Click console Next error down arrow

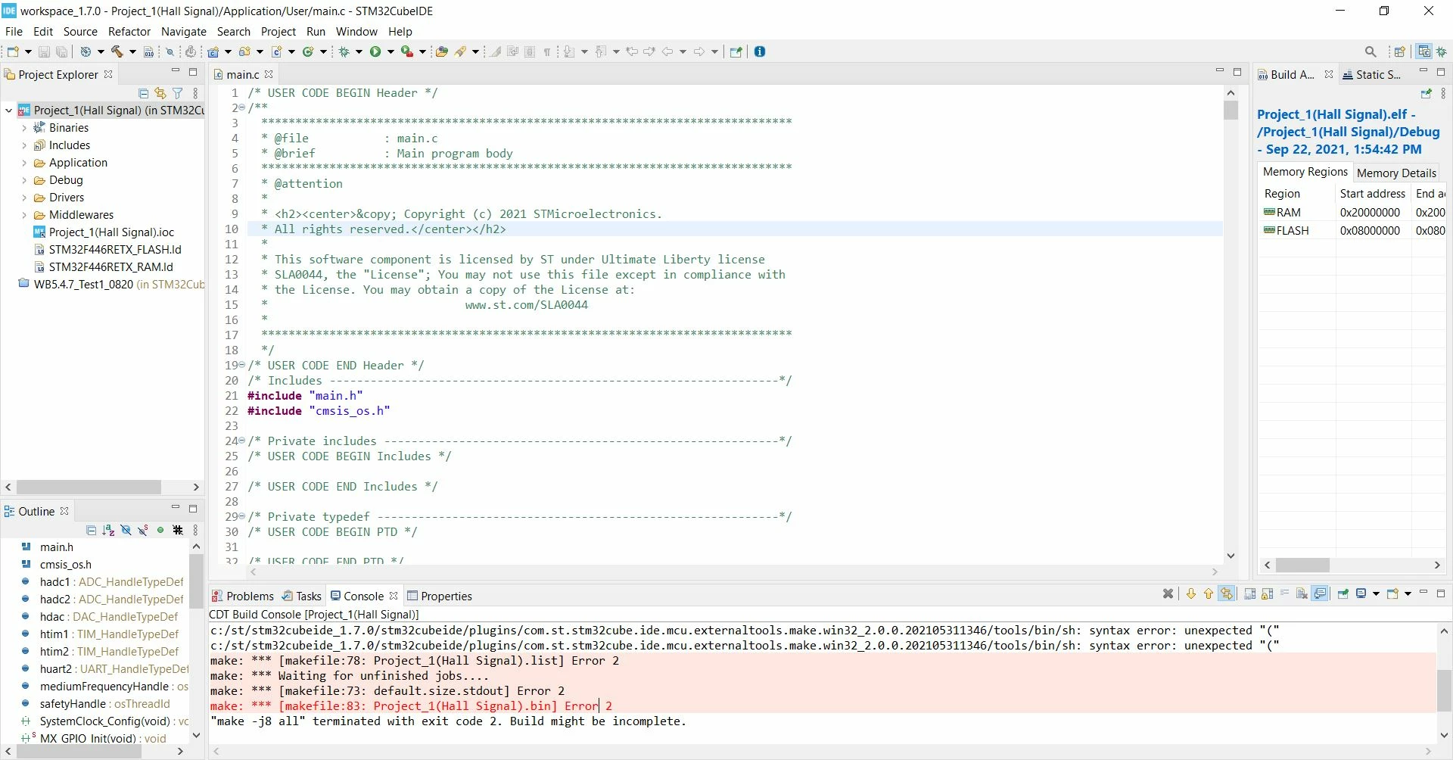[x=1191, y=593]
